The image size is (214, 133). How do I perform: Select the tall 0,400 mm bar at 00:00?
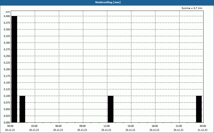(14, 69)
